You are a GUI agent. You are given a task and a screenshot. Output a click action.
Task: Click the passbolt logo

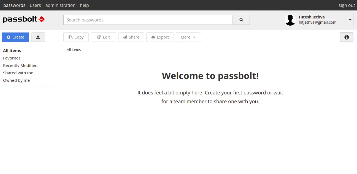(x=24, y=20)
